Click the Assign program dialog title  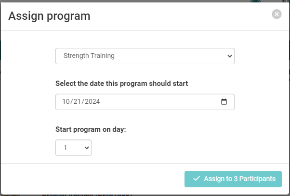[49, 16]
